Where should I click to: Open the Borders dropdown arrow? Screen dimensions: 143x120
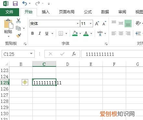pos(66,33)
